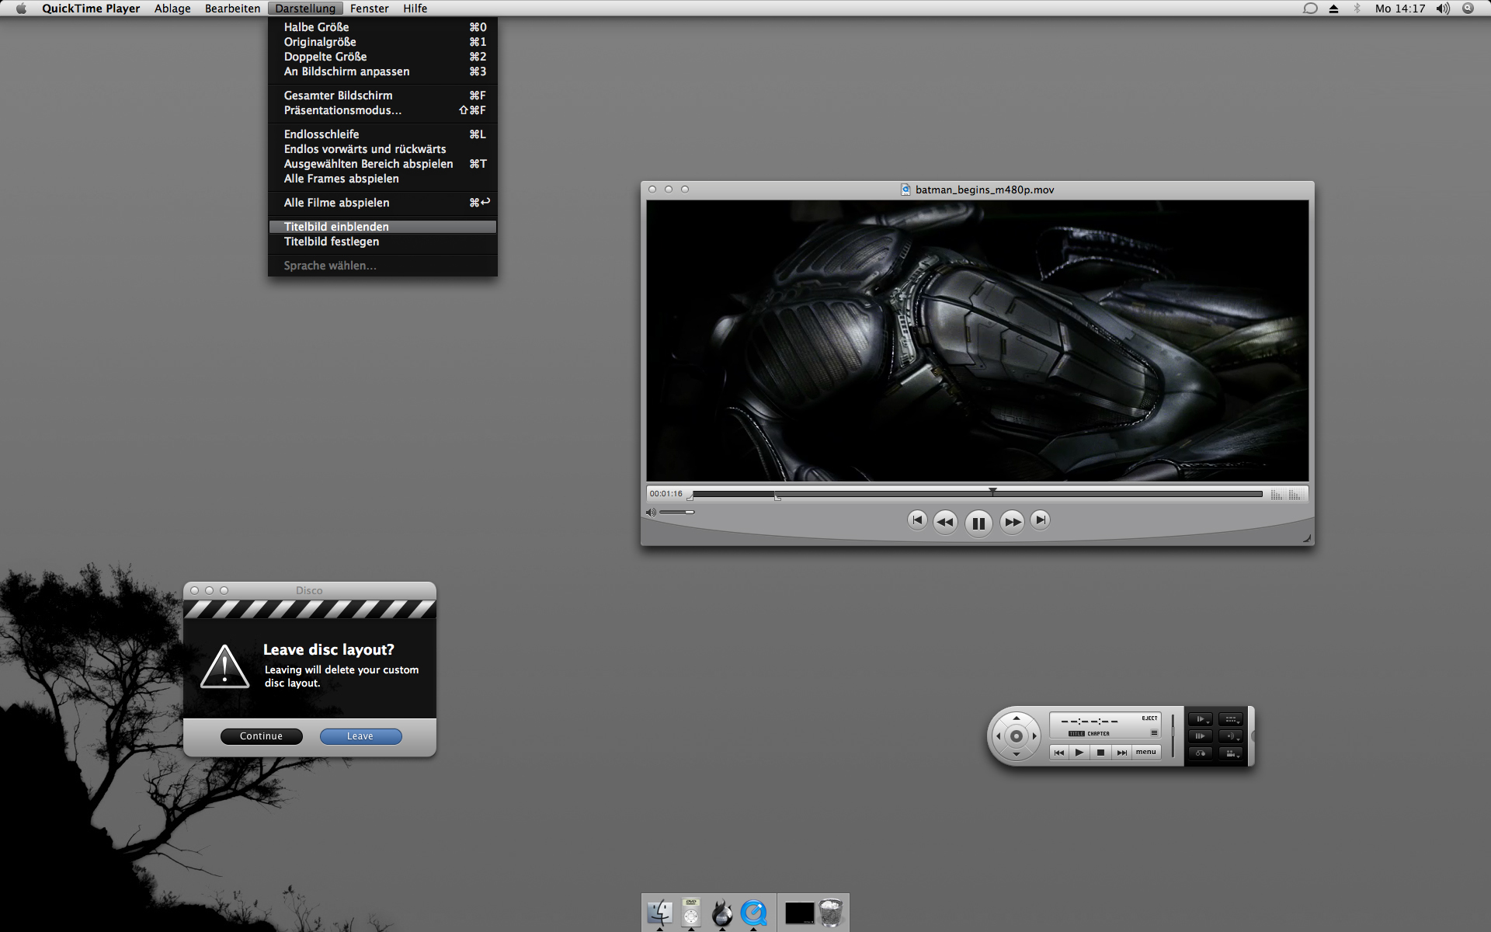
Task: Open Präsentationsmodus…
Action: click(x=383, y=110)
